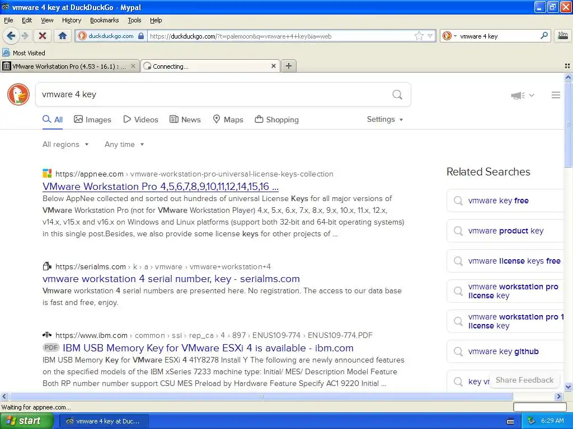Viewport: 573px width, 429px height.
Task: Open a new tab with plus button
Action: pyautogui.click(x=289, y=66)
